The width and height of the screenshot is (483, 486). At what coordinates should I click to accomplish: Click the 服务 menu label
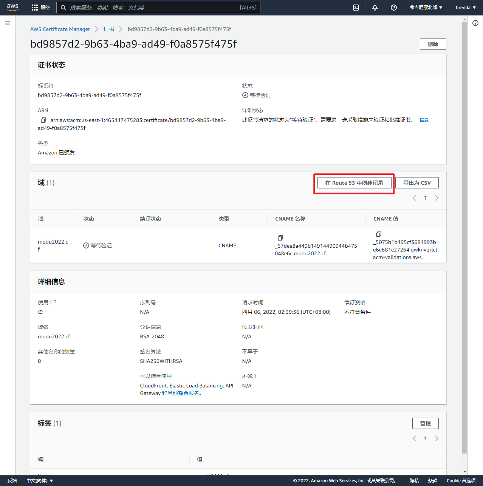(x=45, y=8)
